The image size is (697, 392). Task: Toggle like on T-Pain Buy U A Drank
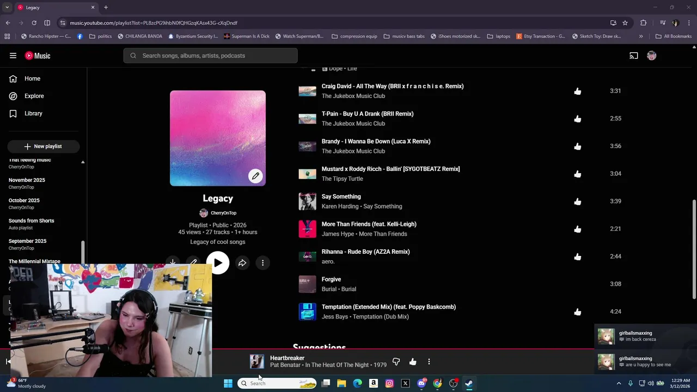578,119
